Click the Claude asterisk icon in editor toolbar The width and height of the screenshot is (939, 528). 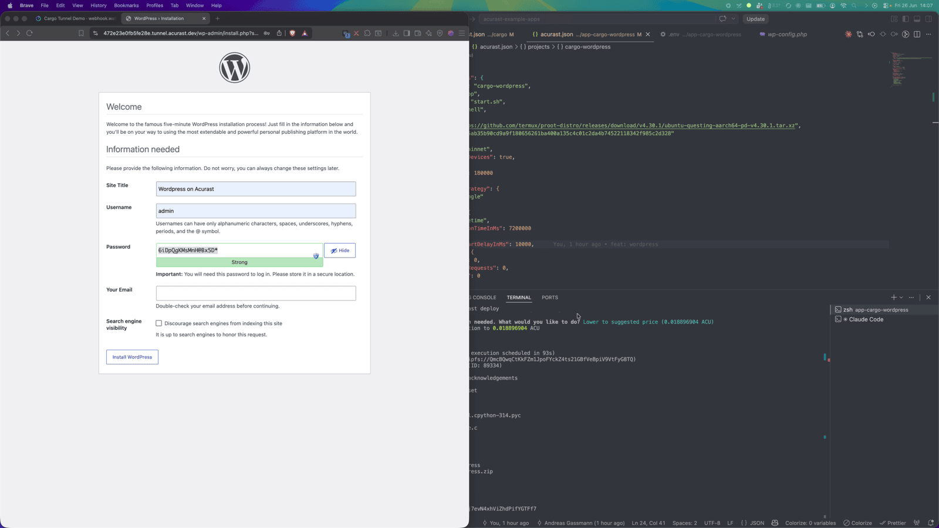tap(849, 35)
